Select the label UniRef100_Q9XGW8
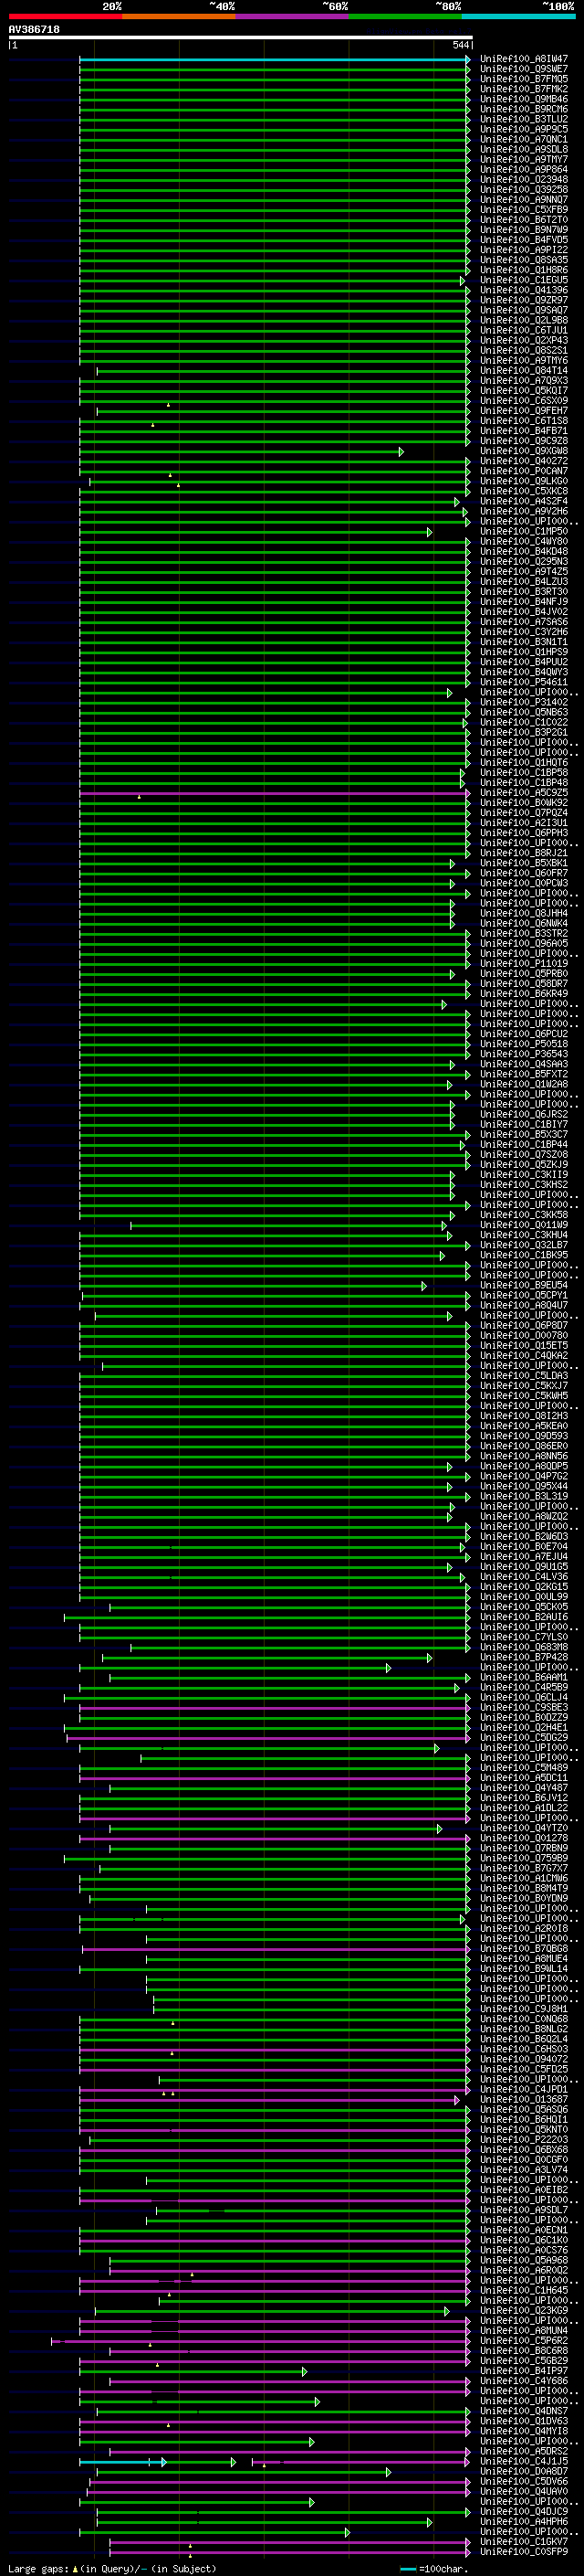584x2576 pixels. (523, 451)
